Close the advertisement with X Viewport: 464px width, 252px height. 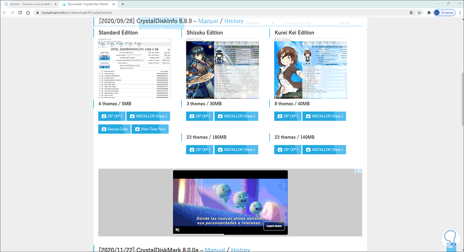360,170
